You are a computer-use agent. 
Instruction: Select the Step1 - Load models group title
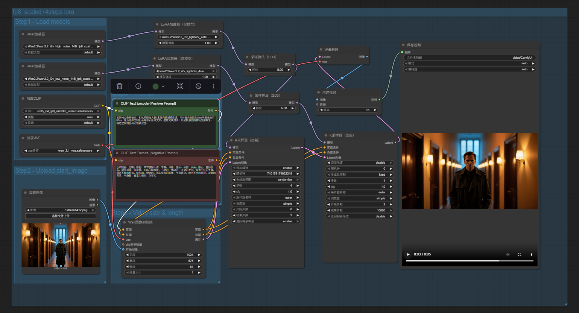click(43, 21)
